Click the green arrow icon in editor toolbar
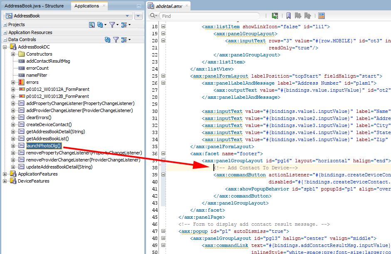The image size is (391, 254). pos(275,16)
